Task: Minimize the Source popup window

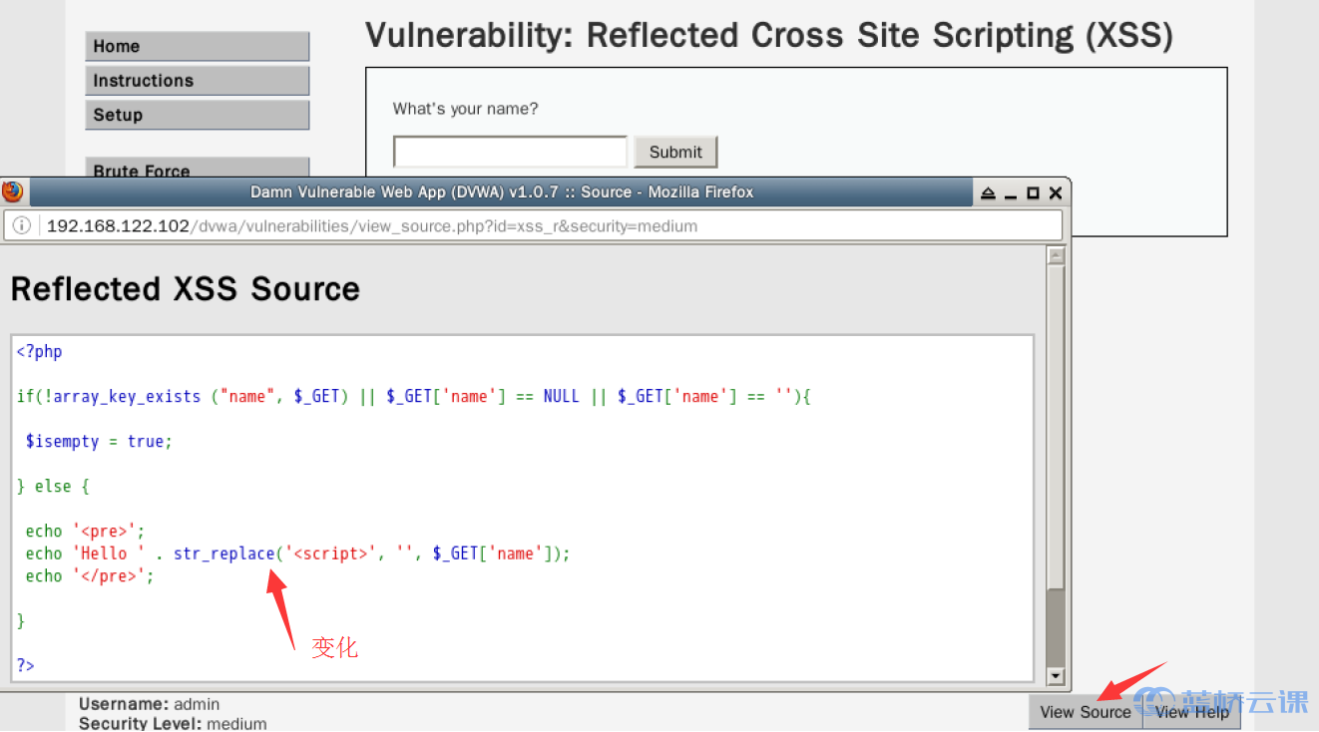Action: [1011, 193]
